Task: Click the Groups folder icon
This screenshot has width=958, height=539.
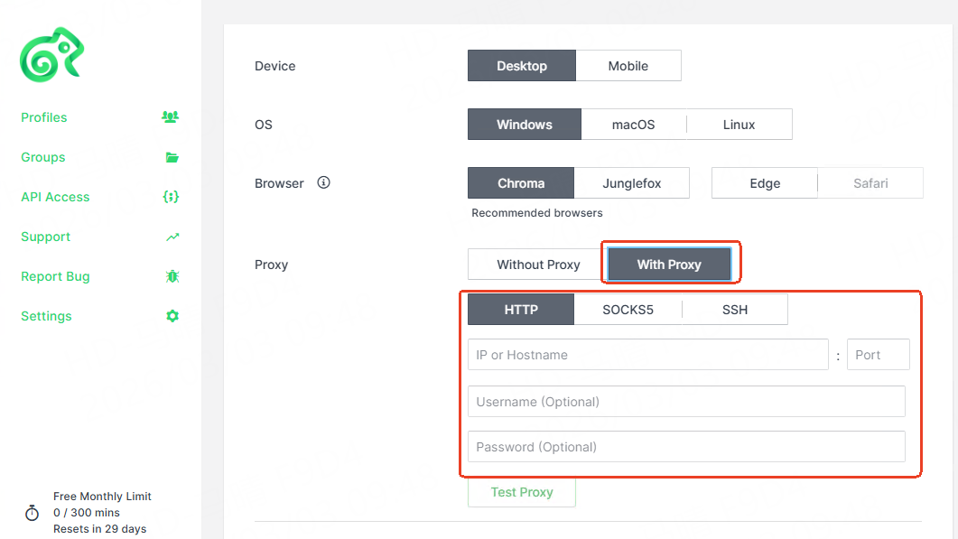Action: click(x=172, y=157)
